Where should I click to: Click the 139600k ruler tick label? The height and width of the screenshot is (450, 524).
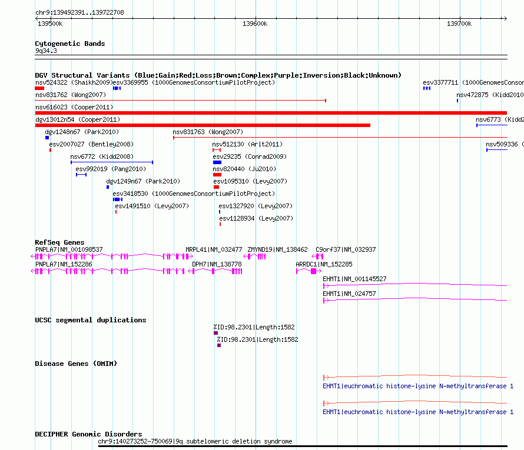point(255,24)
